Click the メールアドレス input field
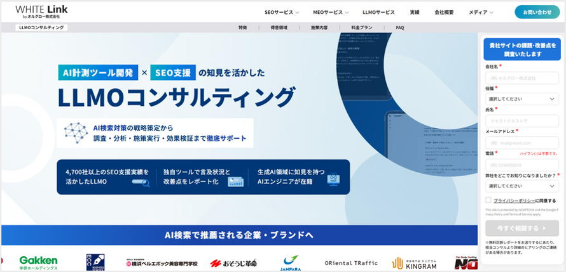This screenshot has width=566, height=272. point(522,143)
